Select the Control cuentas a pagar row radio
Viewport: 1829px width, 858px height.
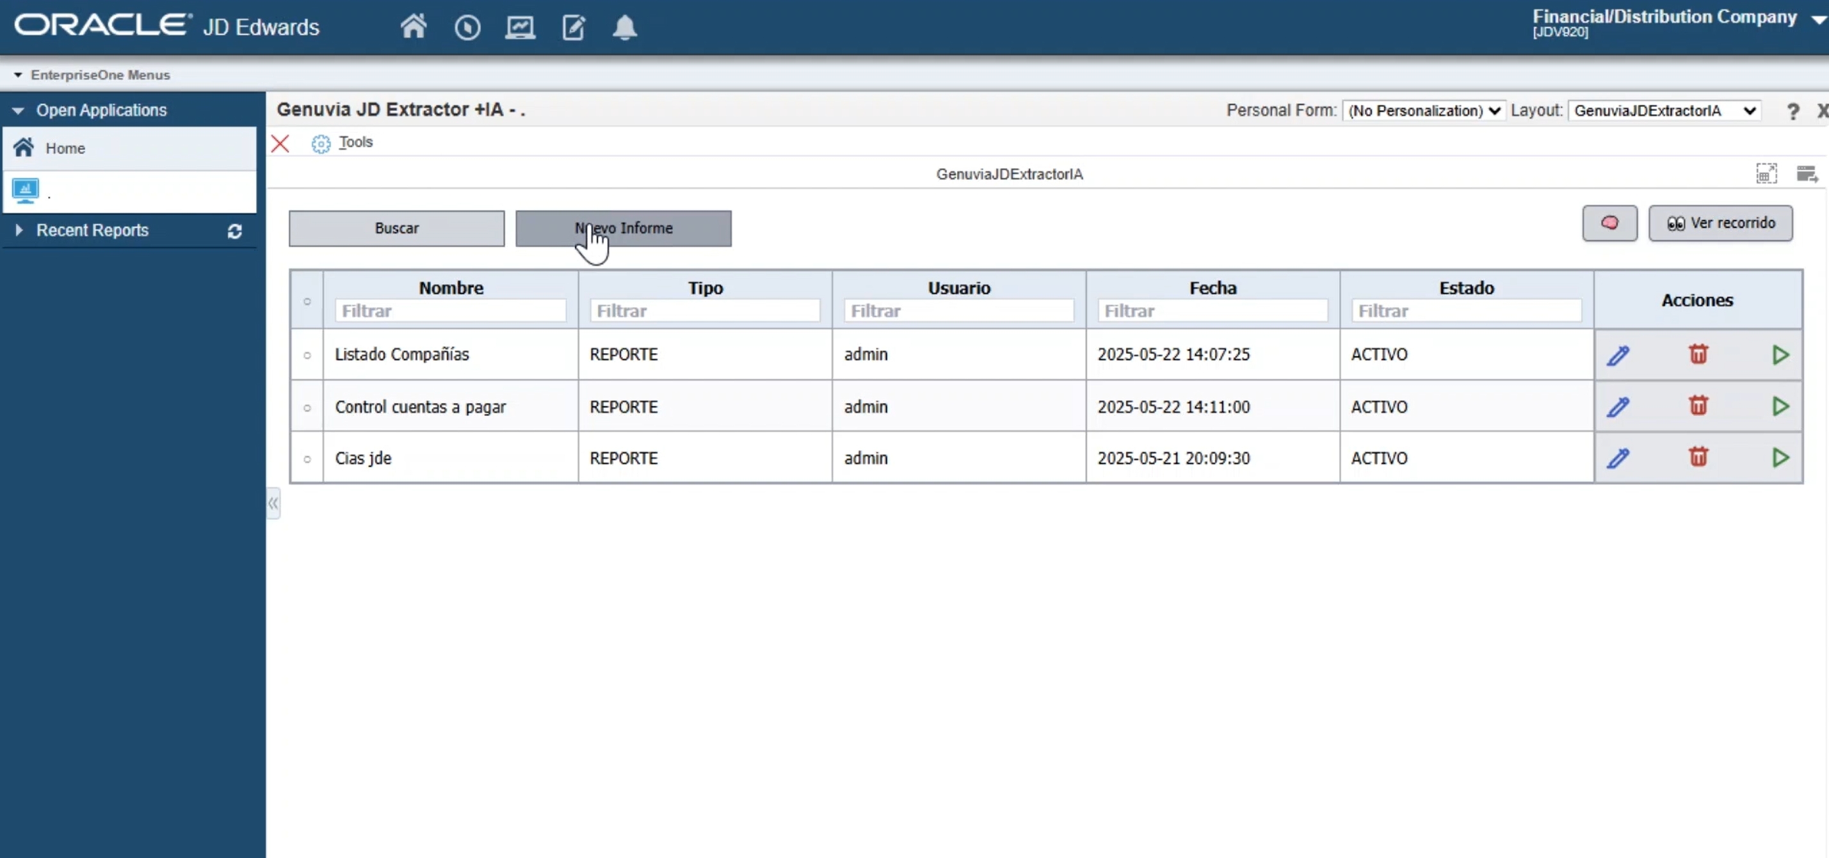(x=307, y=408)
